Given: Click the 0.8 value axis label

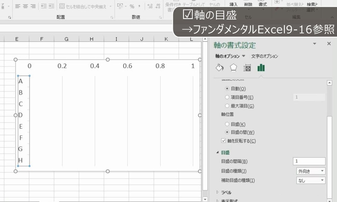Looking at the screenshot, I should pyautogui.click(x=160, y=66).
